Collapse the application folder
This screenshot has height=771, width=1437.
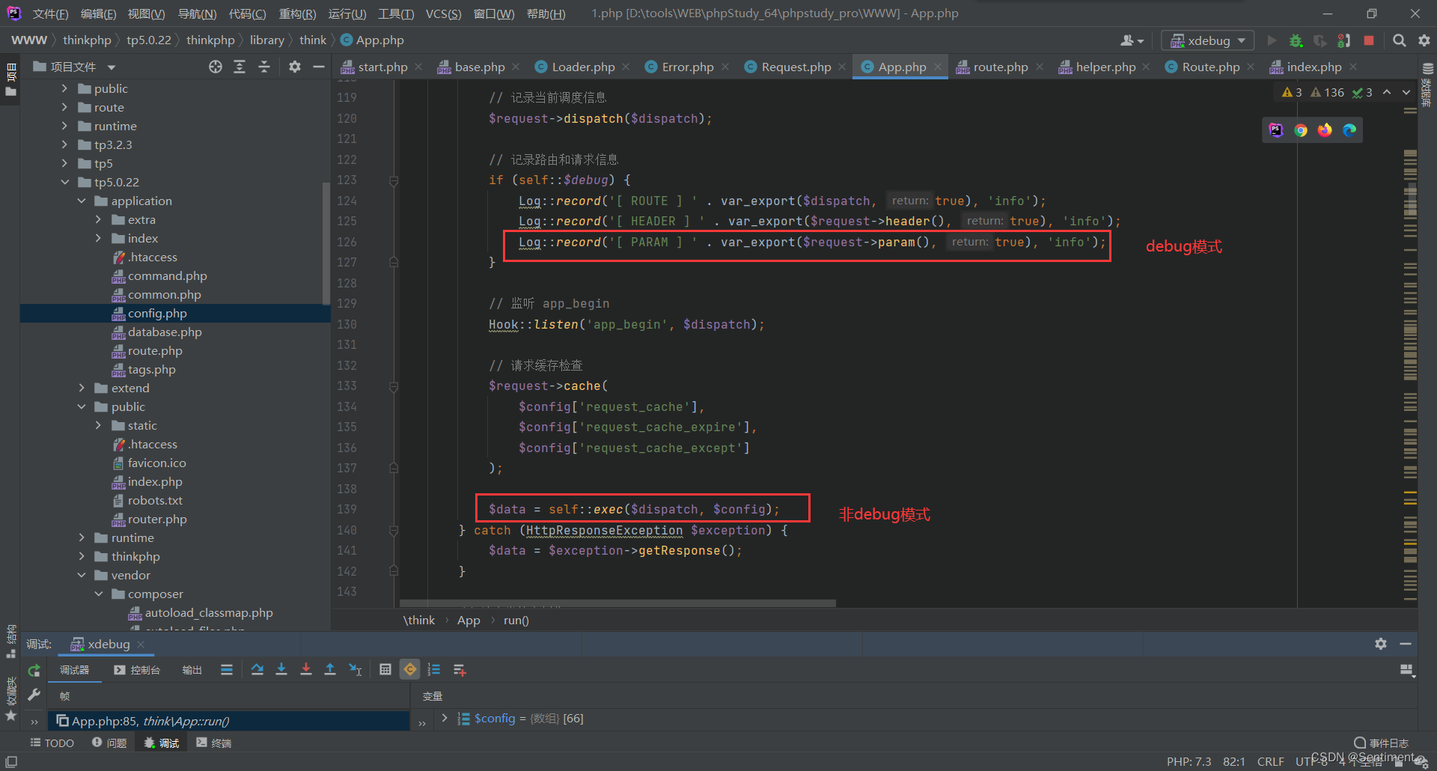point(82,201)
